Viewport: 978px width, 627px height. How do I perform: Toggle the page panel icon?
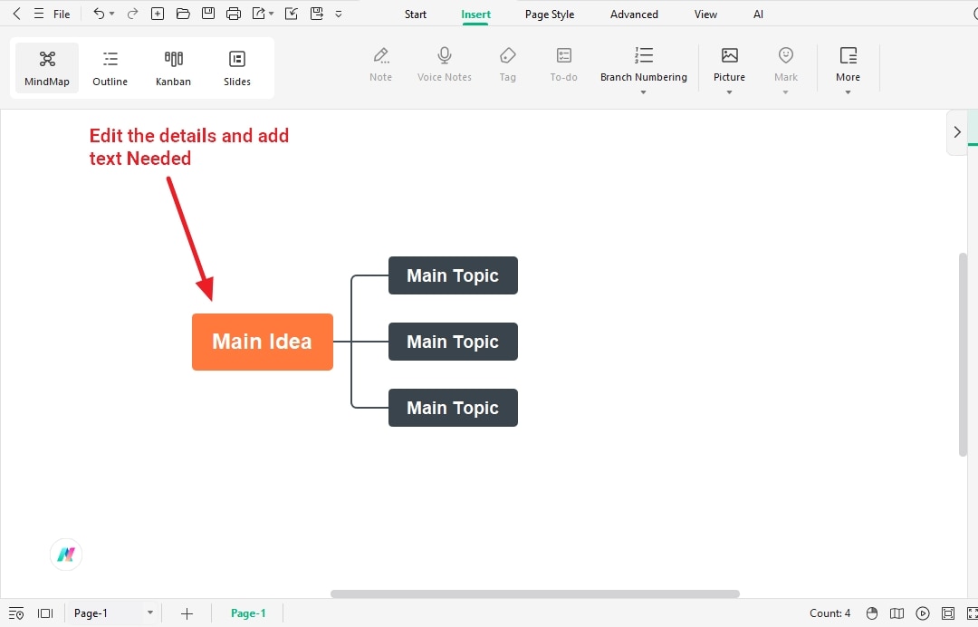pyautogui.click(x=45, y=613)
